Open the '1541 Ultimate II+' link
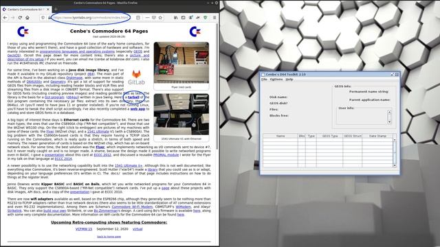The height and width of the screenshot is (247, 440). click(x=129, y=166)
